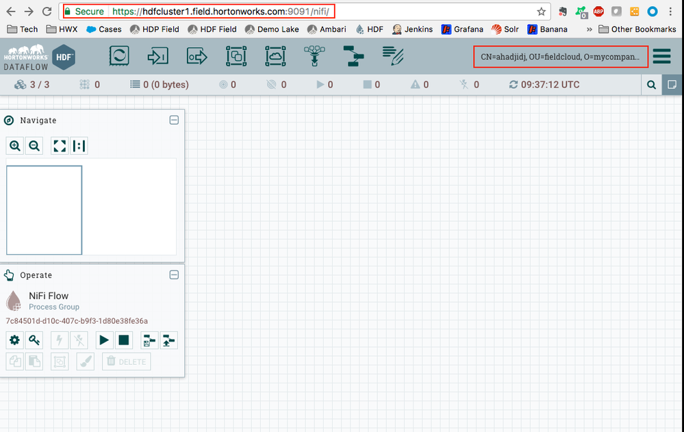This screenshot has width=684, height=432.
Task: Collapse the Navigate panel
Action: coord(174,120)
